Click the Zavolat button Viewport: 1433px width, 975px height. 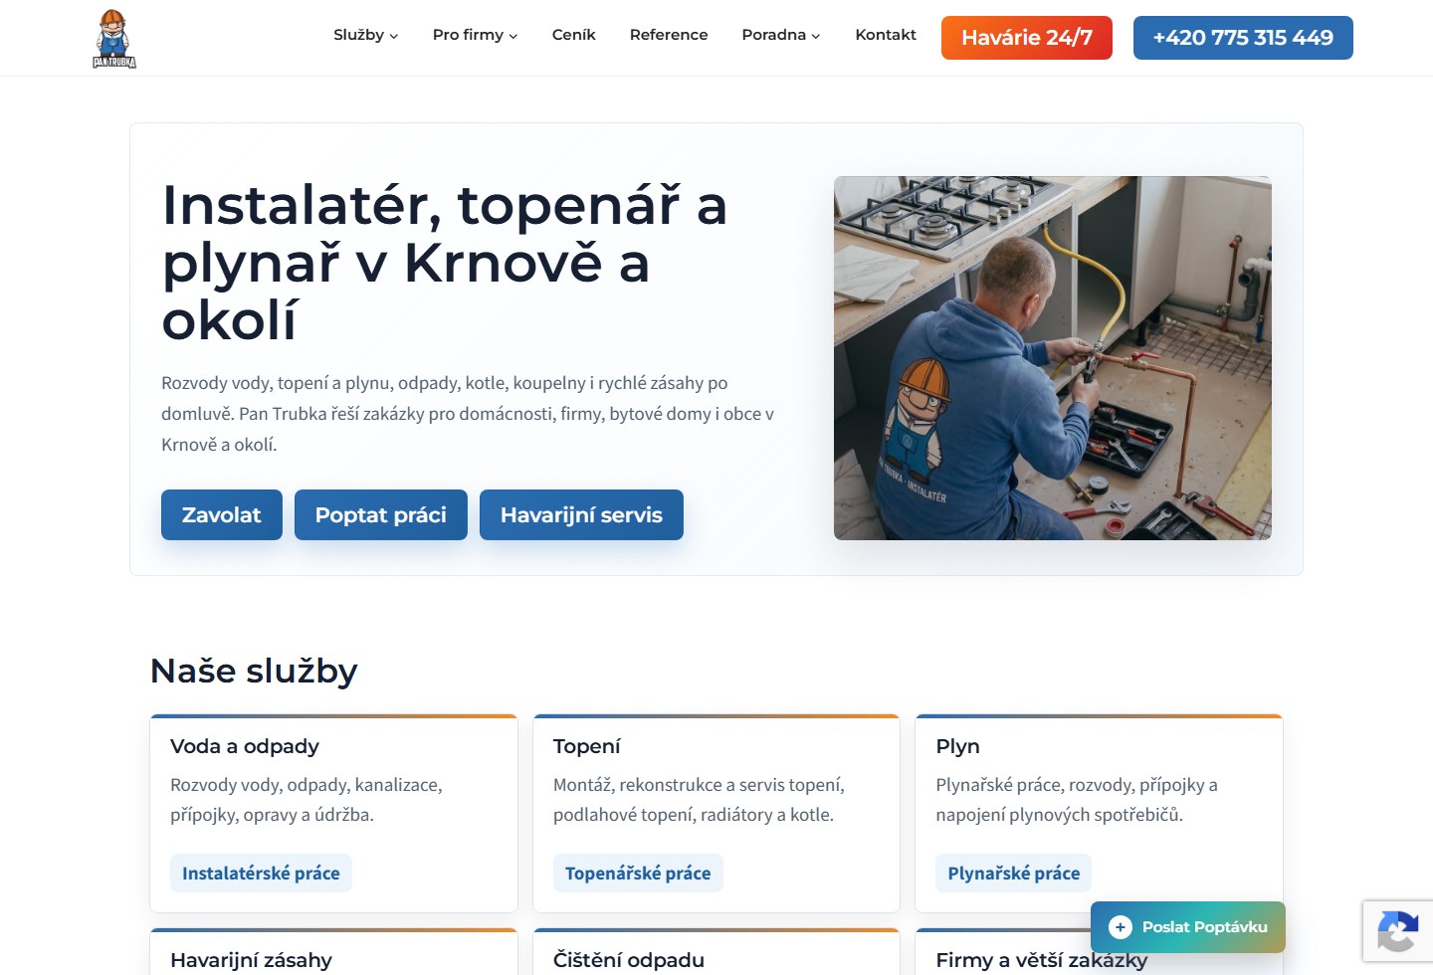click(222, 514)
